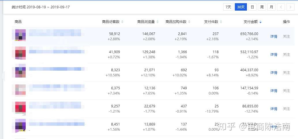The height and width of the screenshot is (139, 298).
Task: Open blurred product title in 8,323 row
Action: click(57, 69)
